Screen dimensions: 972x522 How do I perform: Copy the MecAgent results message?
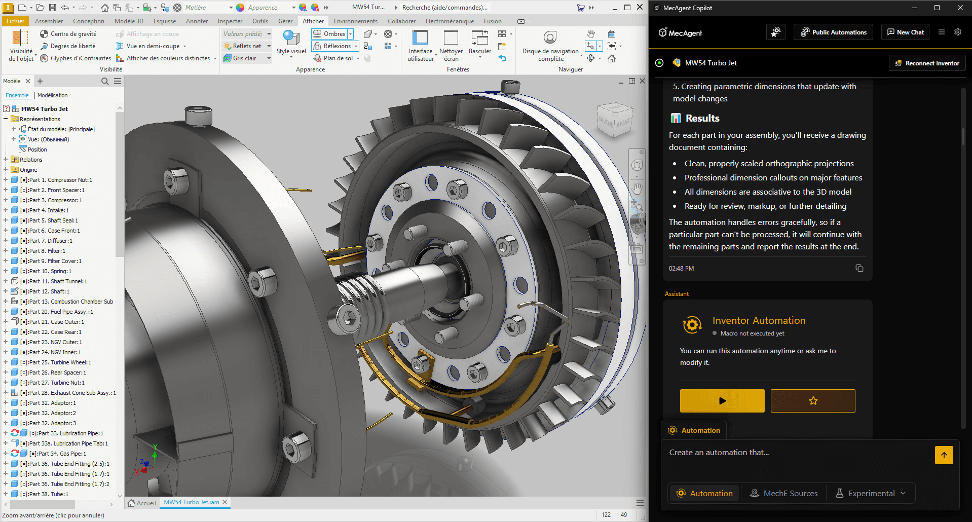(859, 269)
